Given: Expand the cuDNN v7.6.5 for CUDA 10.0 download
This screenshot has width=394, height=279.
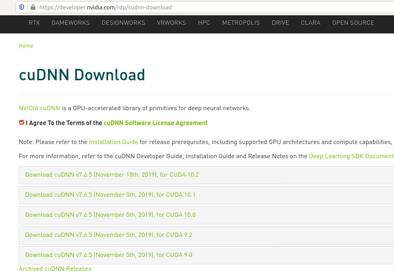Looking at the screenshot, I should [x=110, y=215].
